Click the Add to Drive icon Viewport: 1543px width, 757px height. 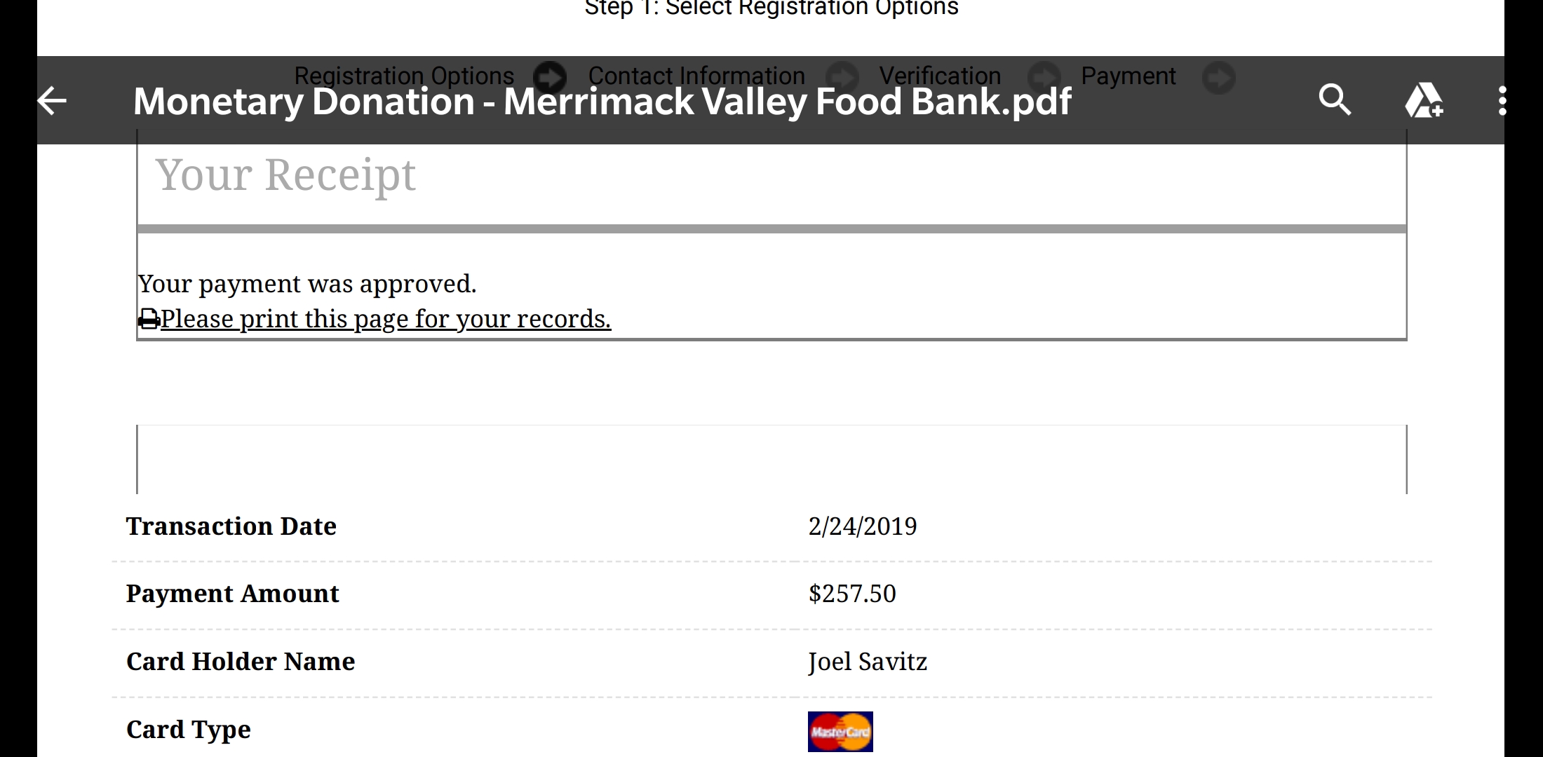(1424, 101)
